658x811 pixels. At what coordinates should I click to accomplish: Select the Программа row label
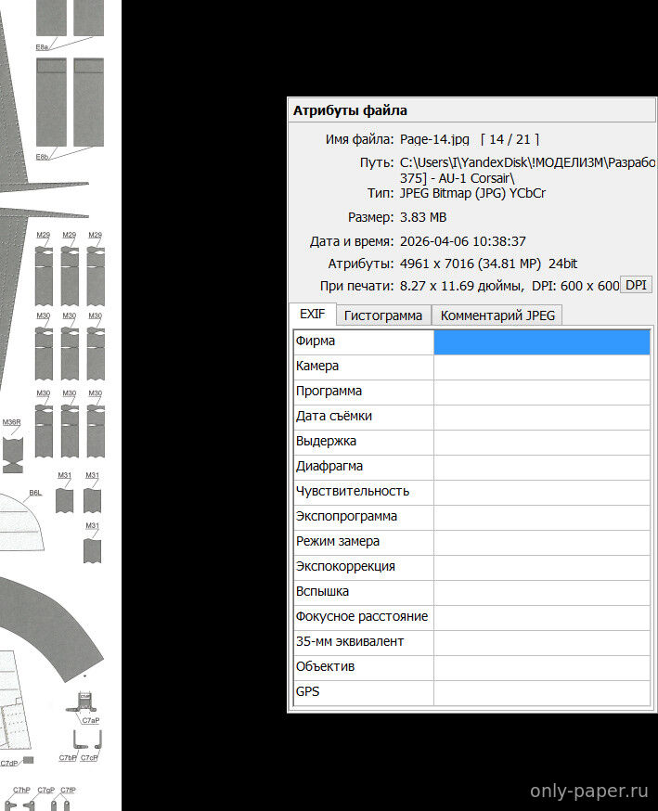click(329, 392)
